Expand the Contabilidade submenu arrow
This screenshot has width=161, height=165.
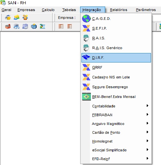click(147, 105)
